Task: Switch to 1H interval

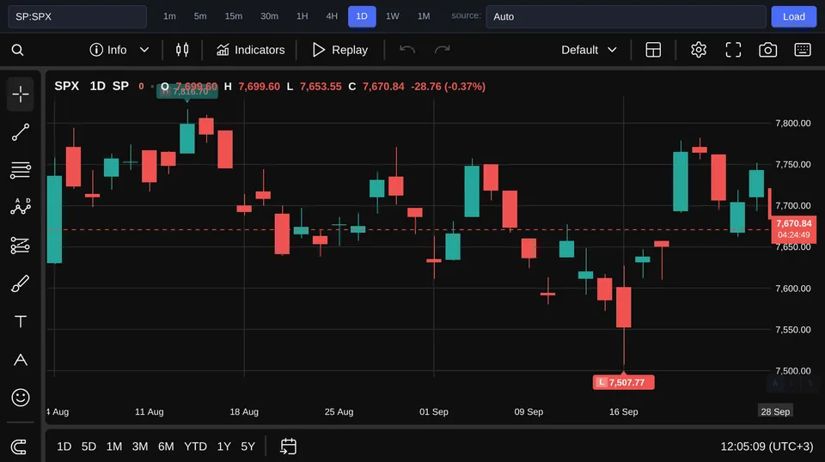Action: point(302,16)
